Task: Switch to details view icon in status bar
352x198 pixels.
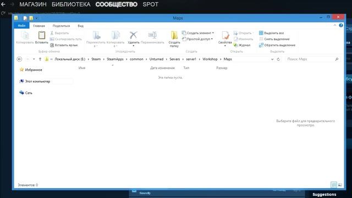Action: [x=334, y=185]
